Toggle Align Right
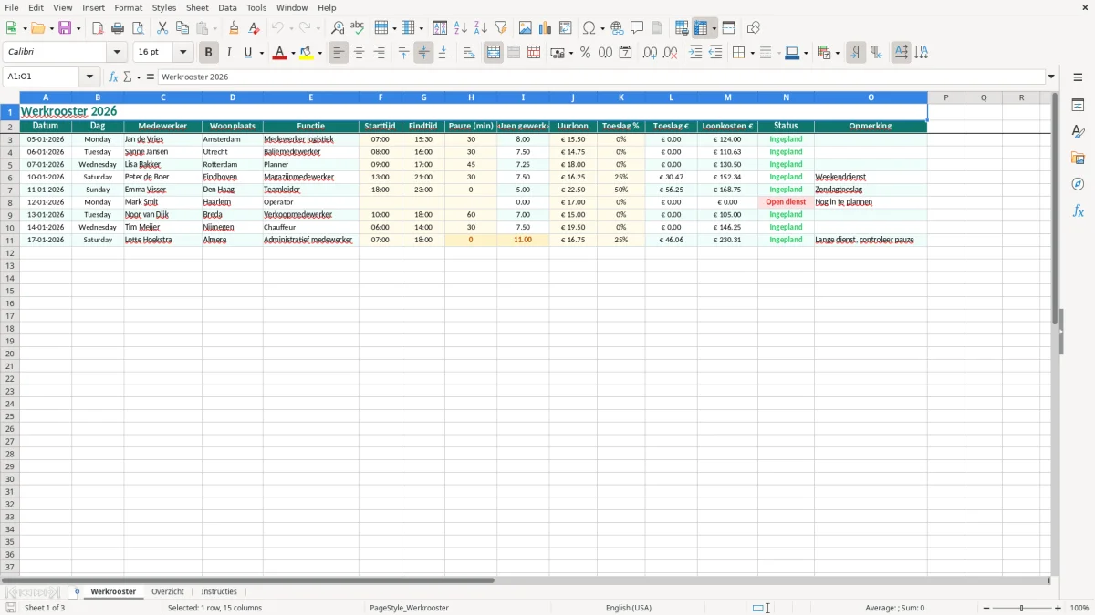The width and height of the screenshot is (1095, 615). pos(380,53)
